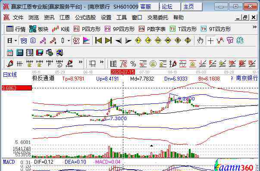Select the pencil with ruler measuring tool
The height and width of the screenshot is (171, 260).
[x=69, y=64]
